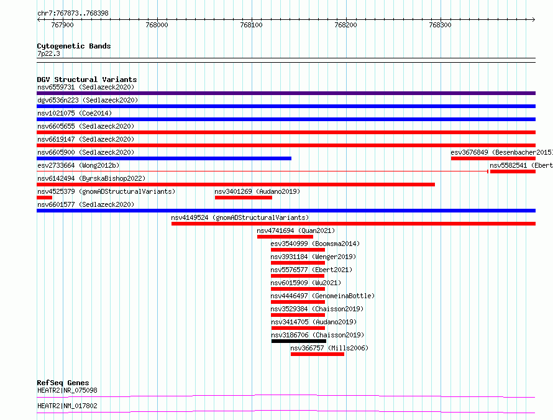Open the nsv4741694 (Quan2021) label
This screenshot has height=420, width=553.
[296, 231]
